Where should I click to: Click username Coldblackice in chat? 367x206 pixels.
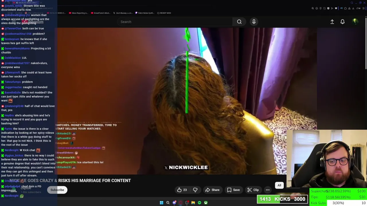[x=13, y=58]
